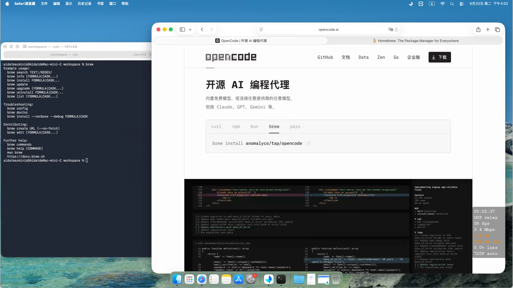Open the Go nav link
This screenshot has height=288, width=513.
point(396,57)
